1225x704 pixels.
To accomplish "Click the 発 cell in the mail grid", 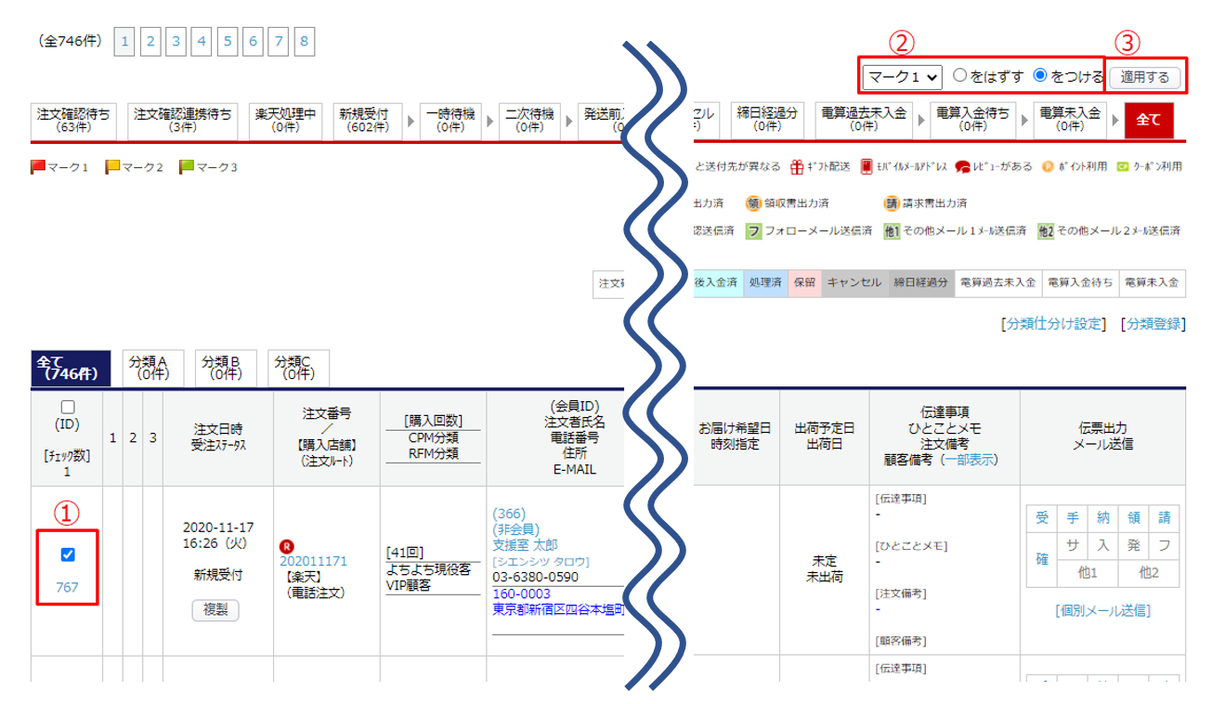I will tap(1134, 545).
